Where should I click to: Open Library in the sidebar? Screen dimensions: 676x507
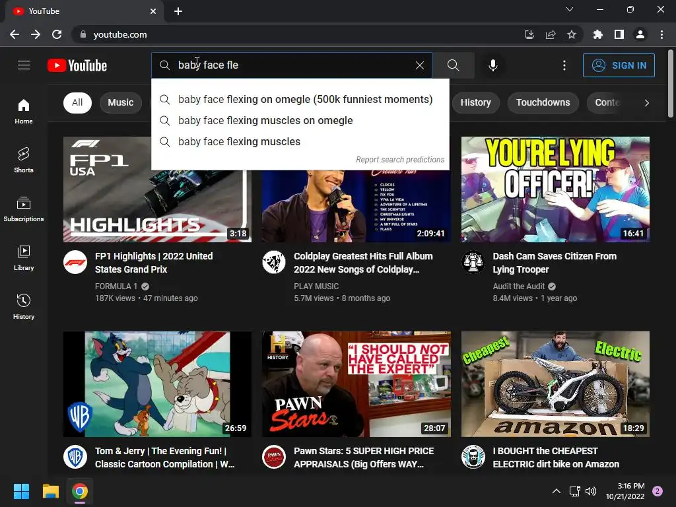pyautogui.click(x=24, y=258)
